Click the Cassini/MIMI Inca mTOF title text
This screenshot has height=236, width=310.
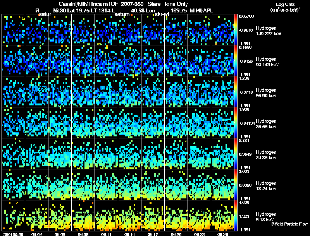[89, 4]
